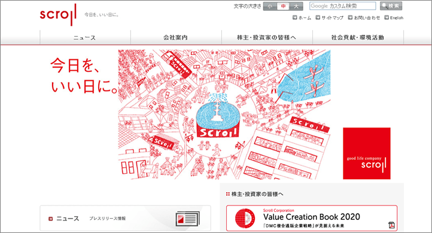The height and width of the screenshot is (233, 432).
Task: Open the 社会貢献・環境活動 navigation menu
Action: [x=358, y=38]
